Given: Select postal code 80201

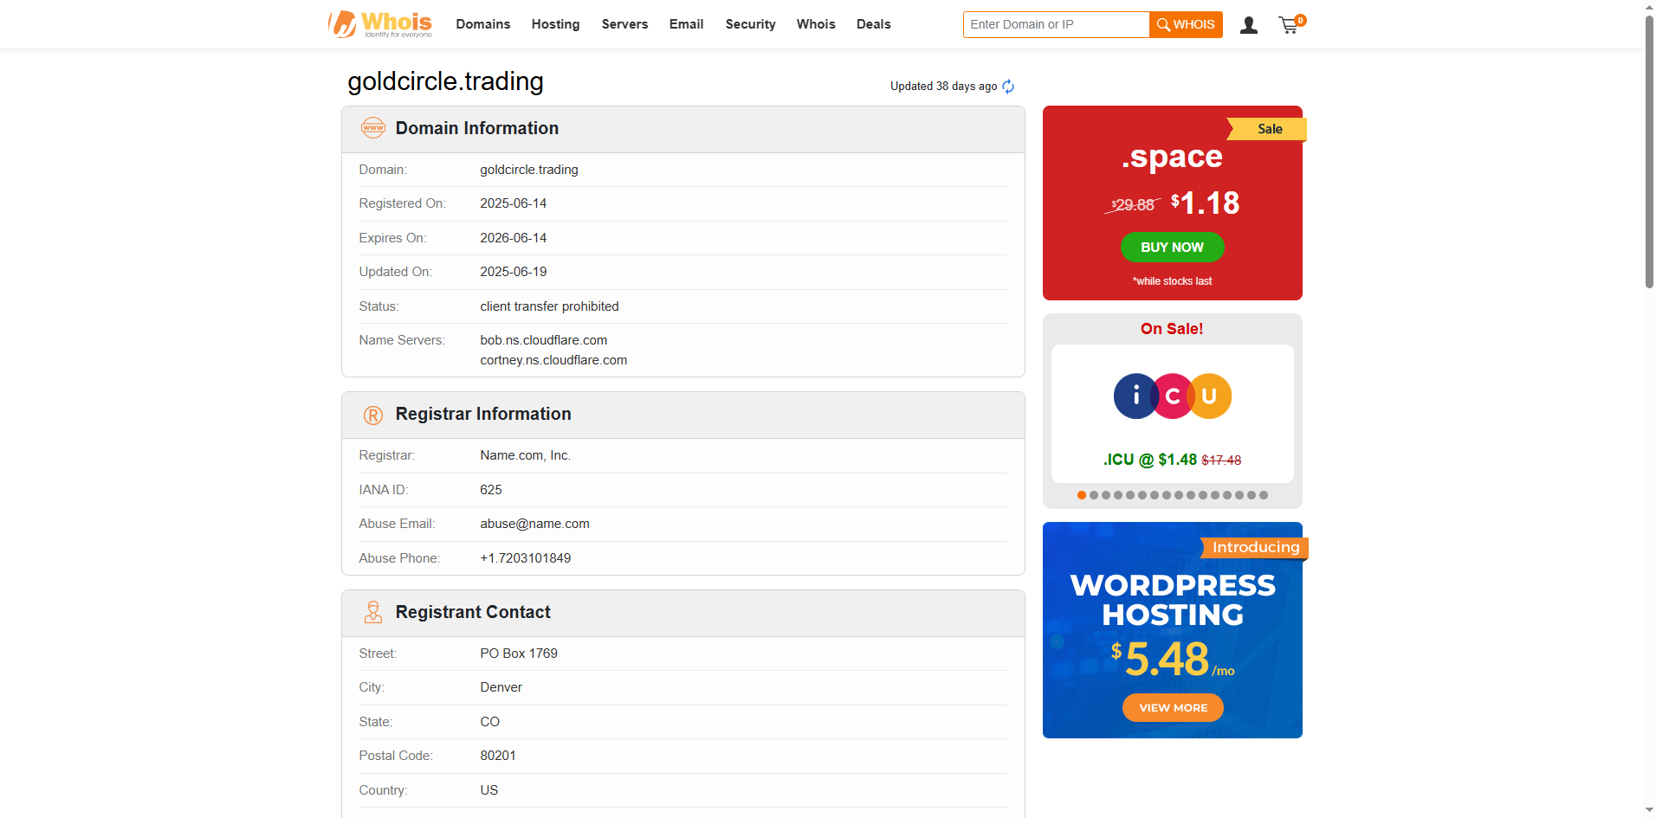Looking at the screenshot, I should (x=498, y=756).
